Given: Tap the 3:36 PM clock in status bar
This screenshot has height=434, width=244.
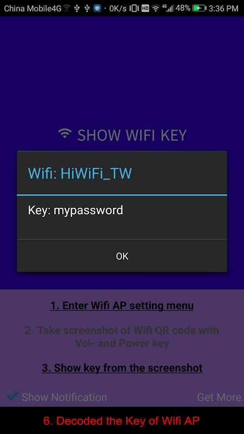Looking at the screenshot, I should point(223,9).
